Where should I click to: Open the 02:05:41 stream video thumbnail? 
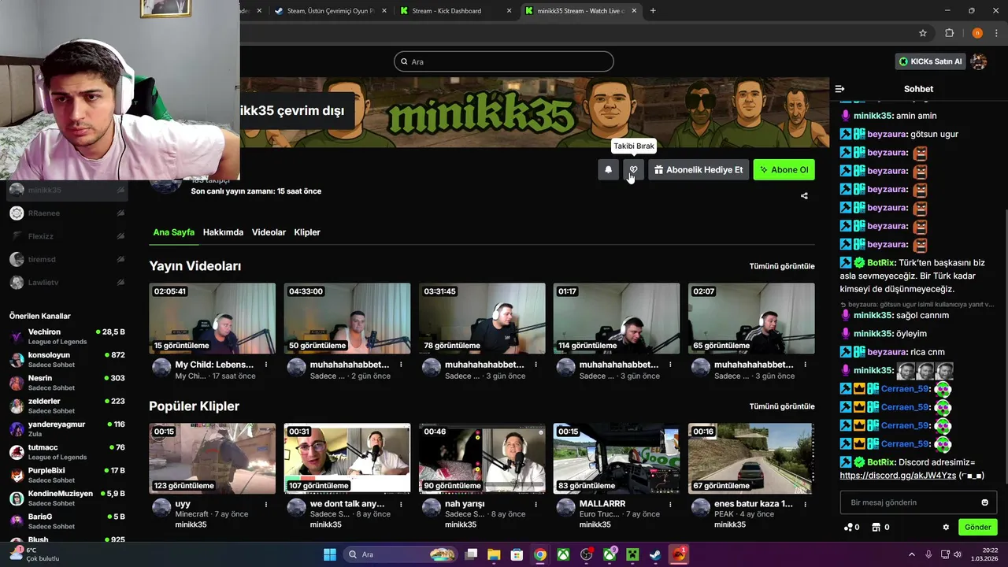point(213,318)
